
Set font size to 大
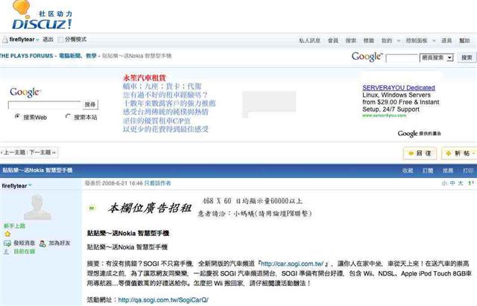click(461, 183)
